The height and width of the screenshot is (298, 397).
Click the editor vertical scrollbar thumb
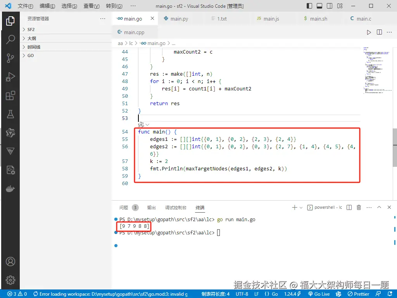tap(395, 147)
